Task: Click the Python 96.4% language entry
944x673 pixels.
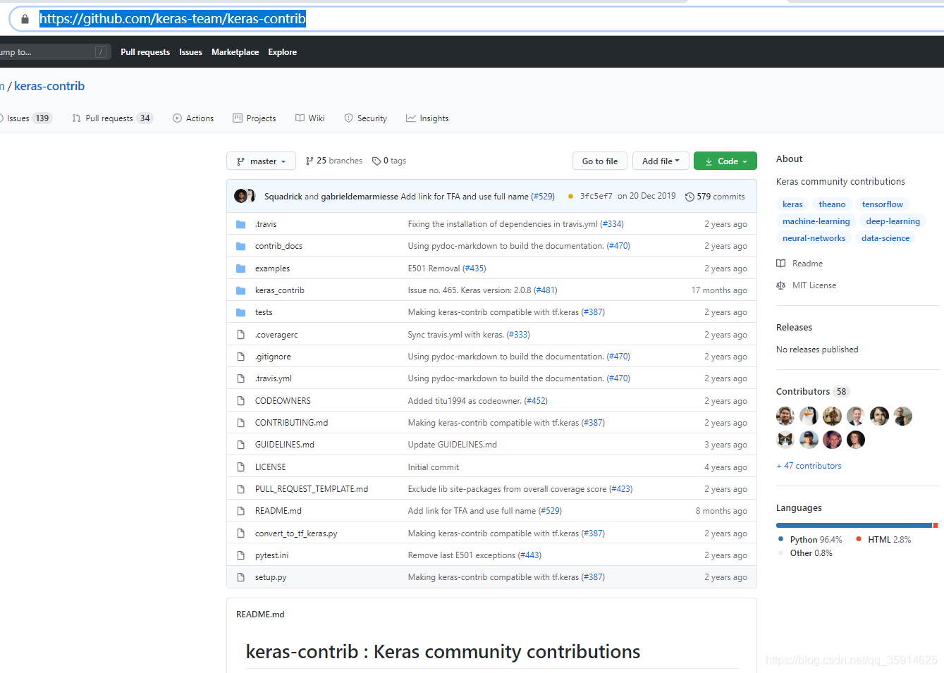Action: 810,540
